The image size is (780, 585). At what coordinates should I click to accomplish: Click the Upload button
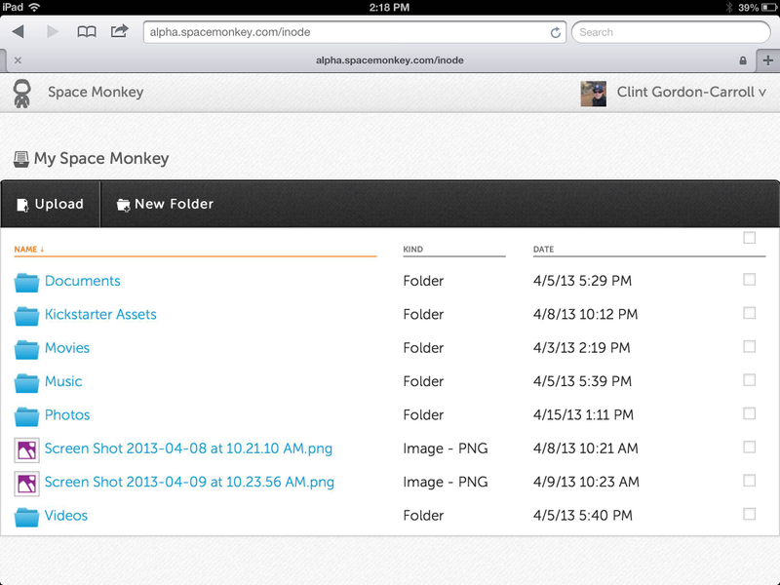point(51,204)
